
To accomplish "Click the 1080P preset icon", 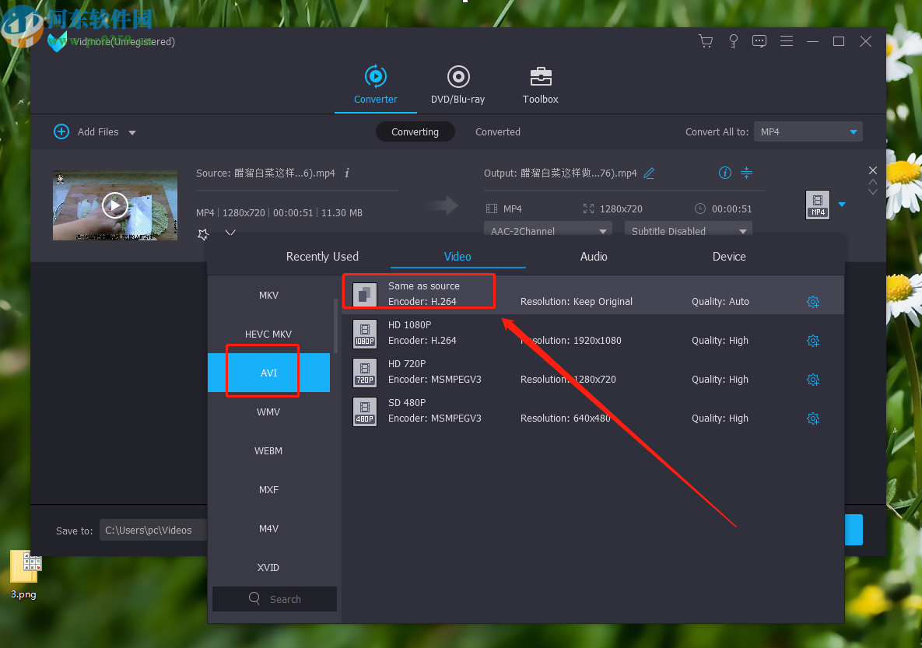I will point(365,334).
